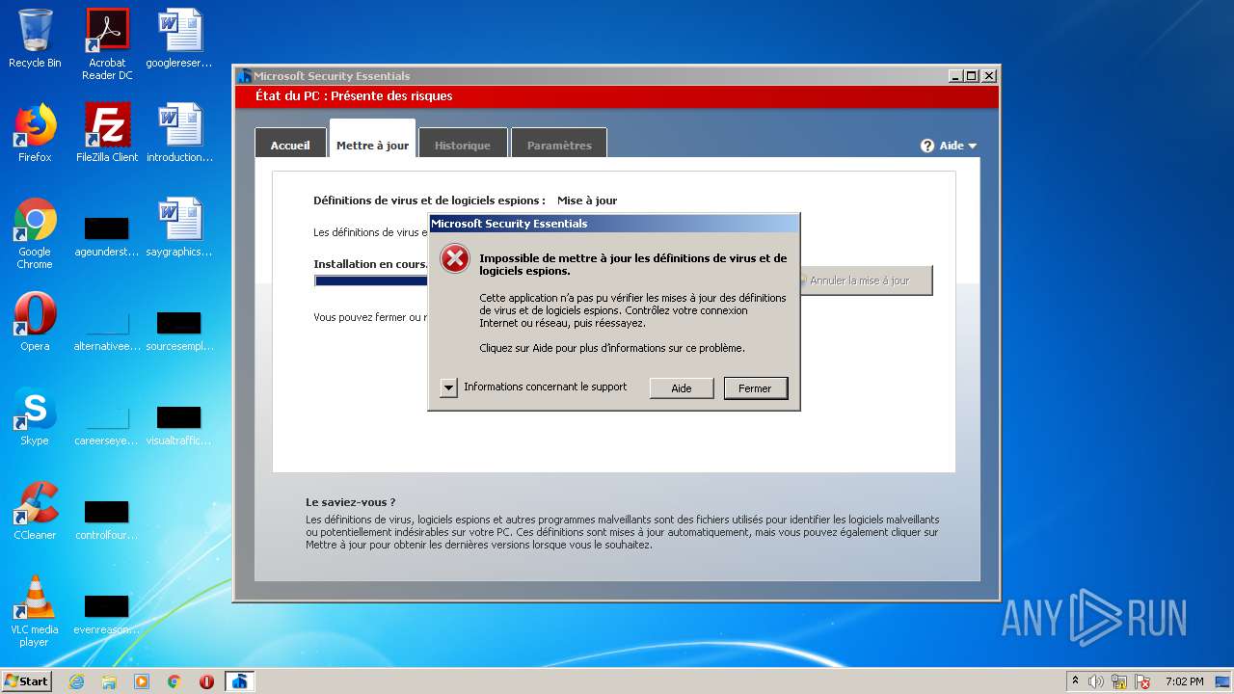Open the visualtraffic desktop file

click(x=179, y=426)
